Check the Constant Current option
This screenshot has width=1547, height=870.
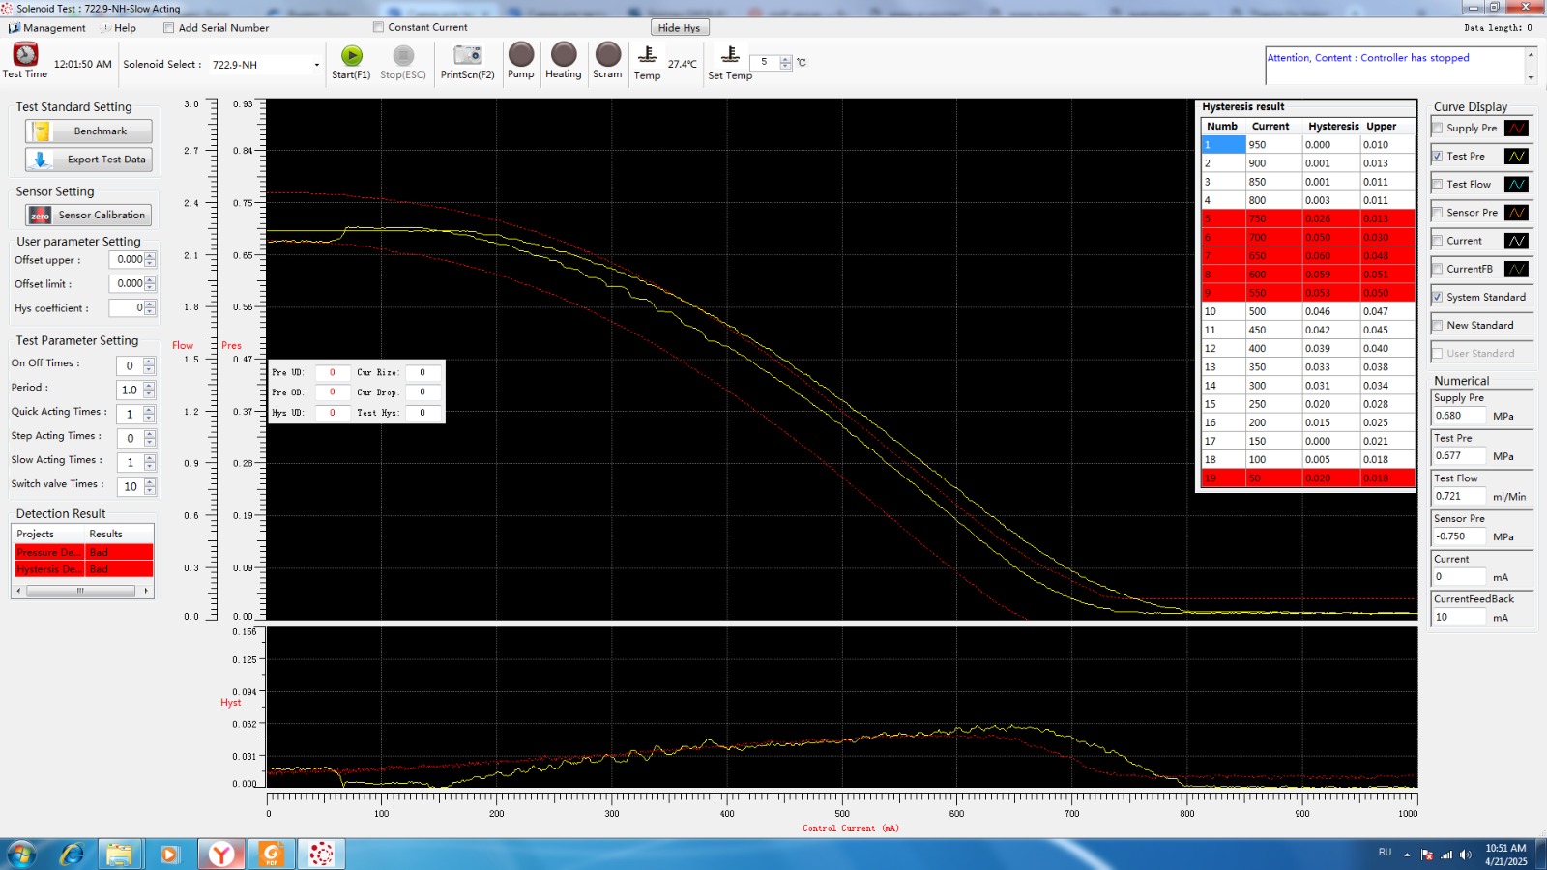pos(378,27)
